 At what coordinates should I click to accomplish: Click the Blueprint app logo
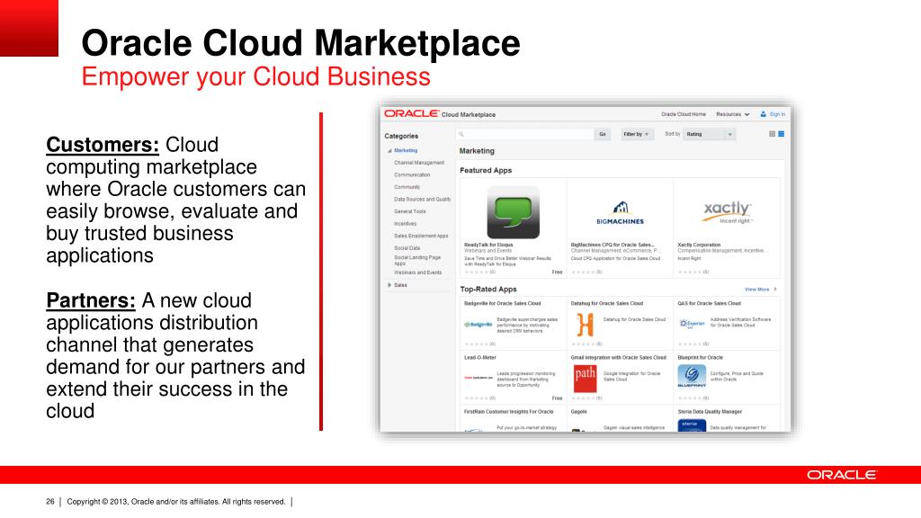692,376
